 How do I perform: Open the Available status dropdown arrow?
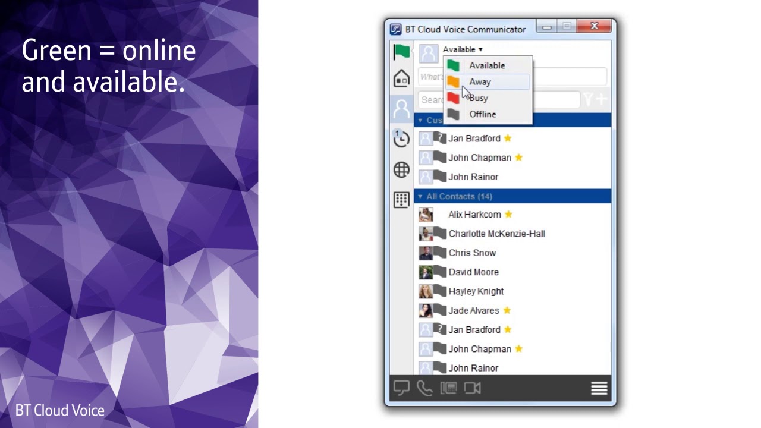480,49
